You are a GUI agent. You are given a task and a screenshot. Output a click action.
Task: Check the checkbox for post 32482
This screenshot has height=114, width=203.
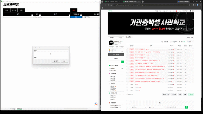pos(127,87)
